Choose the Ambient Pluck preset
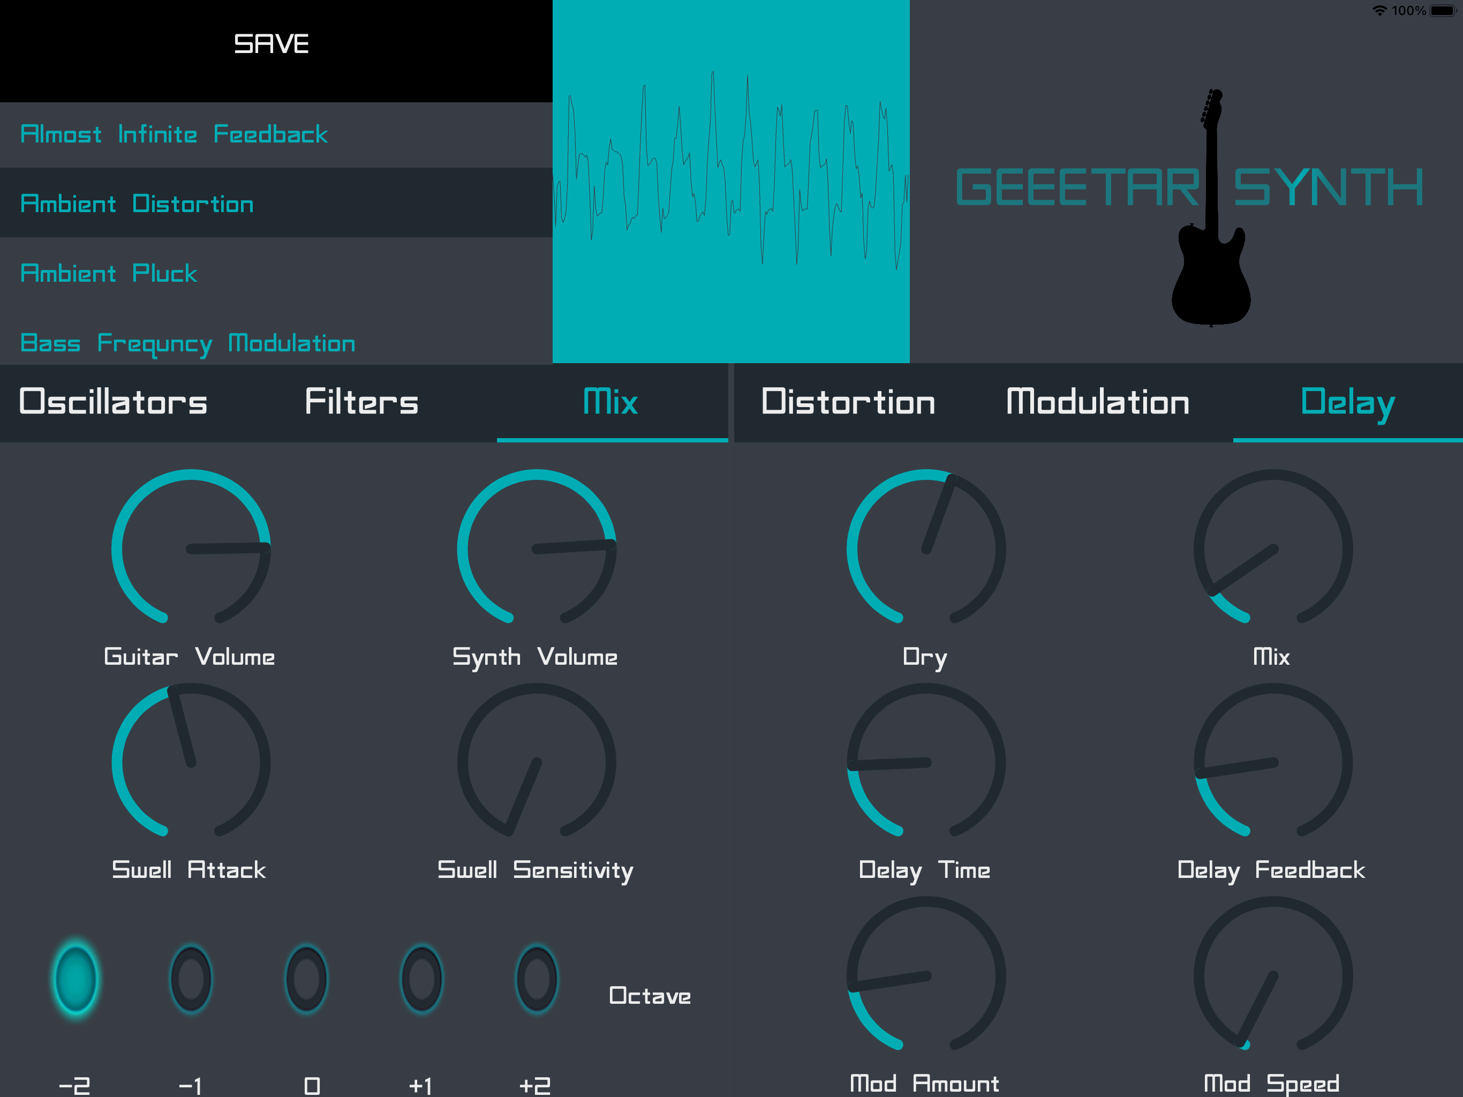The width and height of the screenshot is (1463, 1097). click(x=276, y=273)
